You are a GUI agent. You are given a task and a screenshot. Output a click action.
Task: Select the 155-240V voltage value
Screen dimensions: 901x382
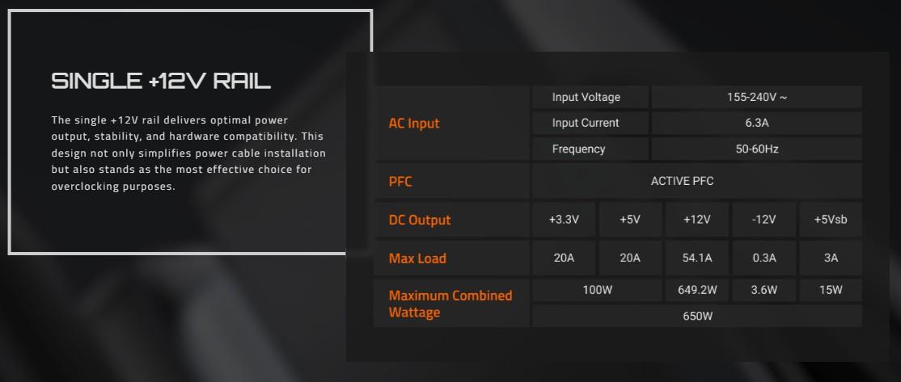(756, 98)
